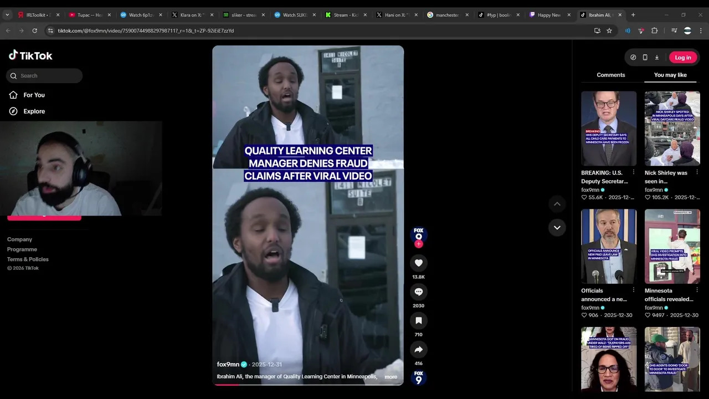Screen dimensions: 709x399
Task: Click the date 2025-12-31 in caption
Action: pos(266,365)
